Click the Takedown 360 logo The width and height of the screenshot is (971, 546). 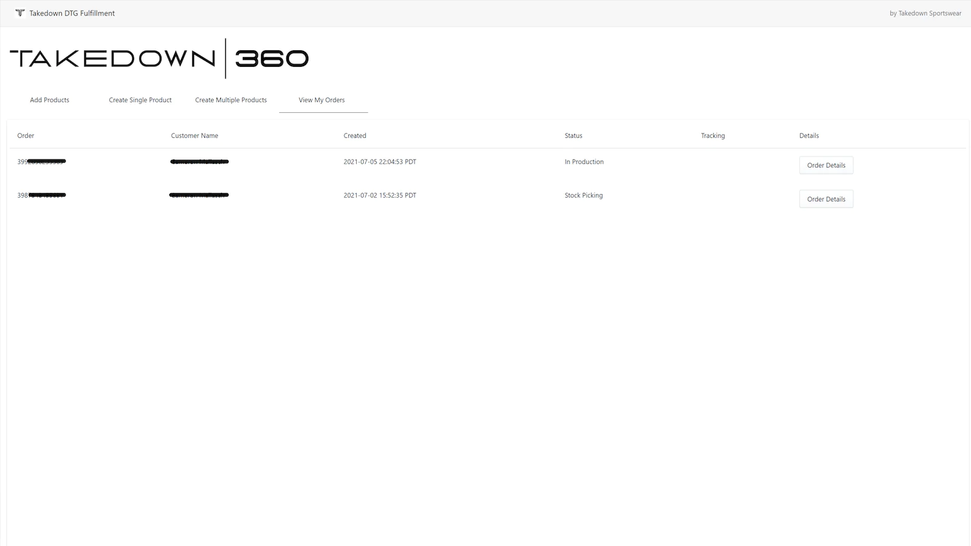tap(160, 58)
